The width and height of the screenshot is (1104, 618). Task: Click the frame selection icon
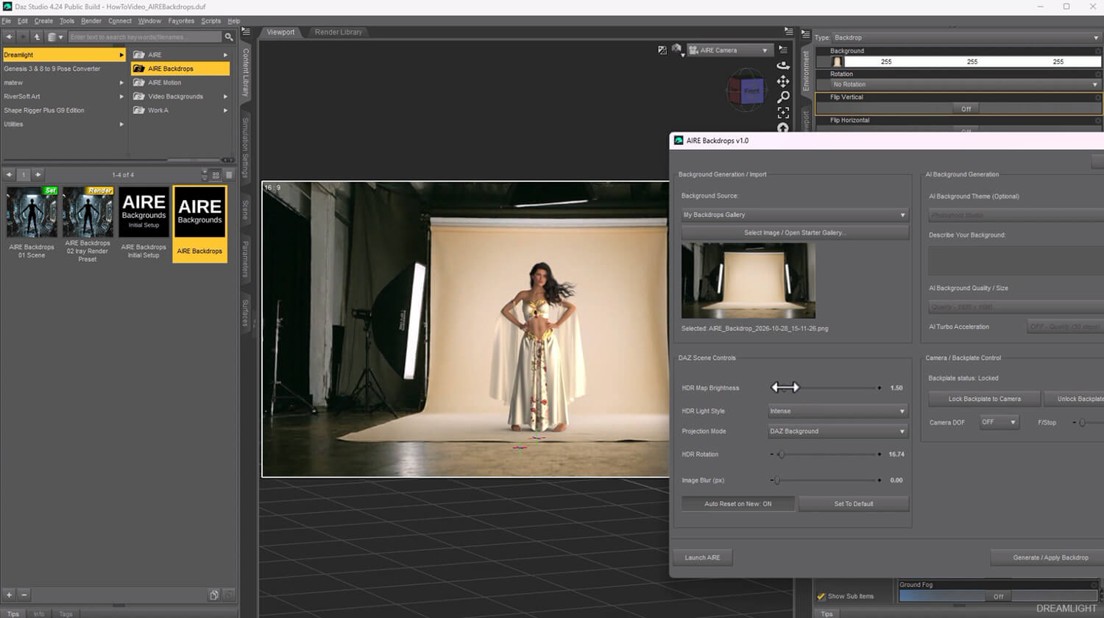coord(783,113)
